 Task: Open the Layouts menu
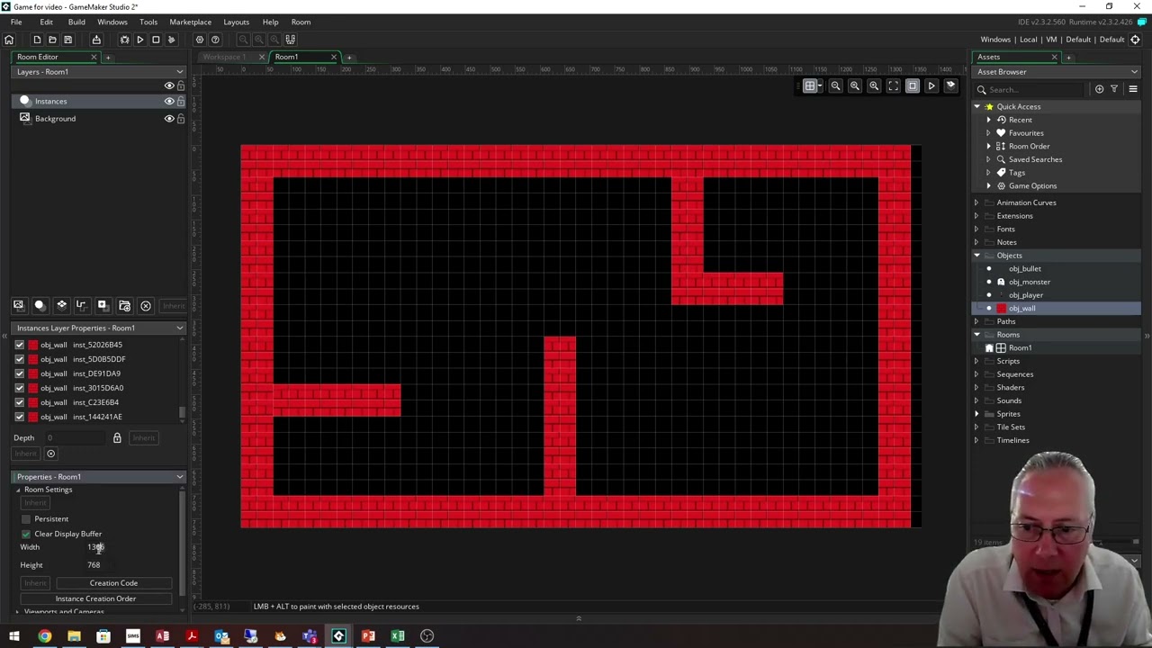click(237, 22)
